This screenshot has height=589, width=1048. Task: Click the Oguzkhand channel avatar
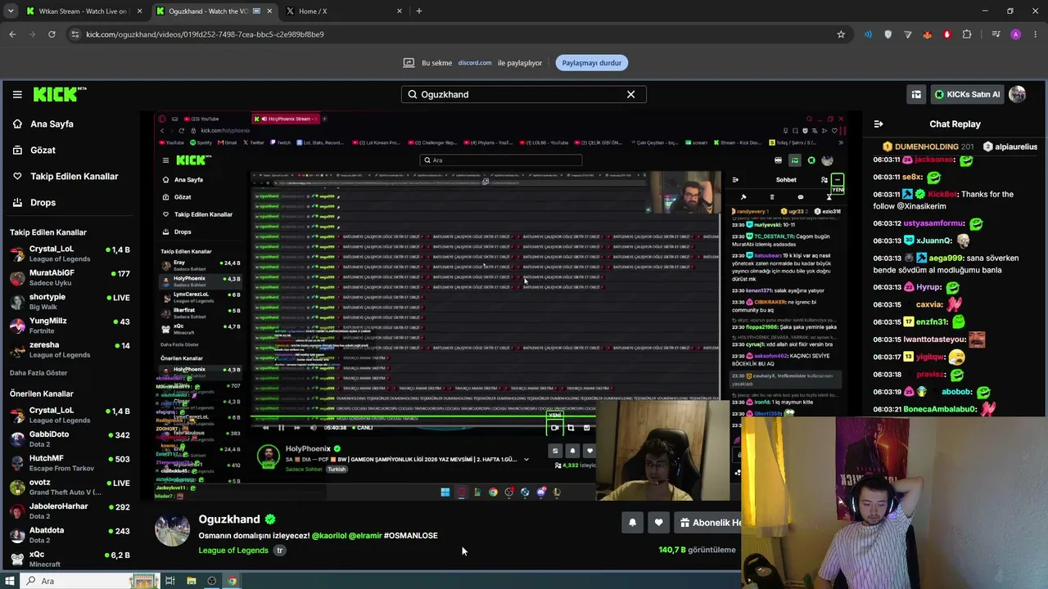(x=173, y=529)
